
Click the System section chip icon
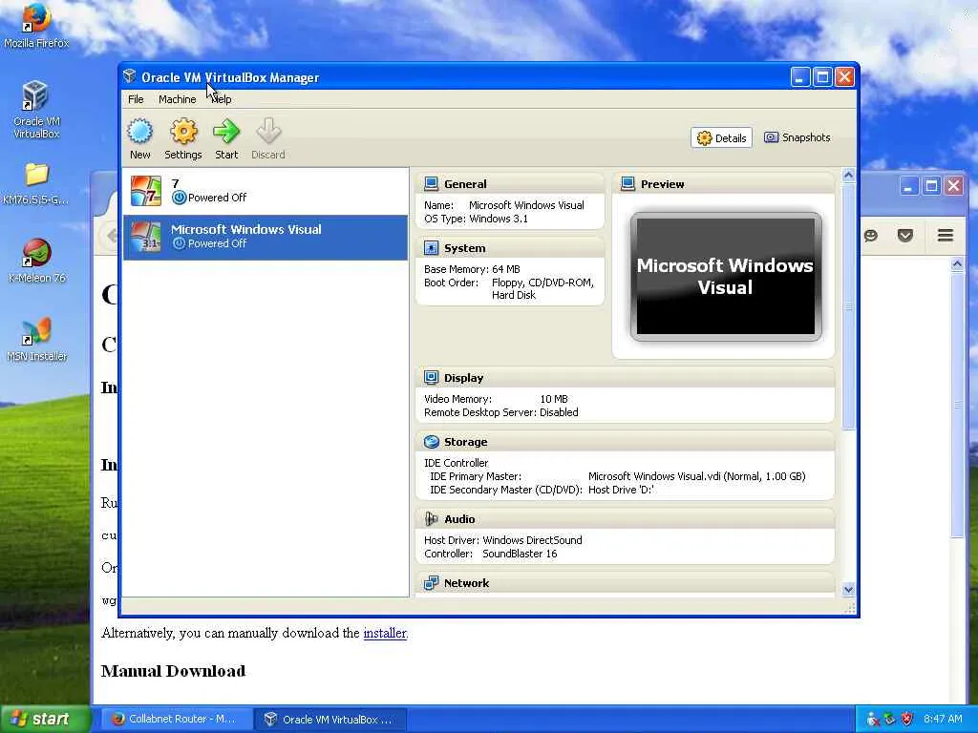tap(431, 248)
